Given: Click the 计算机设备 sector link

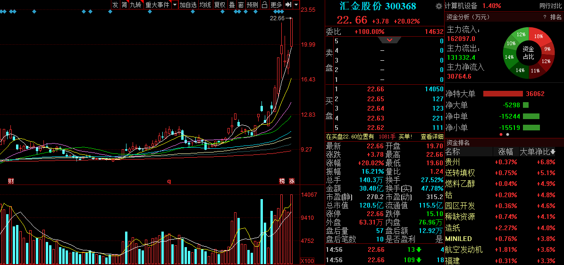Looking at the screenshot, I should click(461, 6).
